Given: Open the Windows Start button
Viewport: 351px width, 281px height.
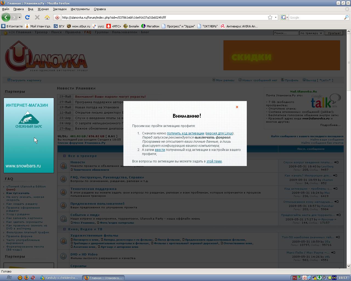Looking at the screenshot, I should pyautogui.click(x=9, y=278).
